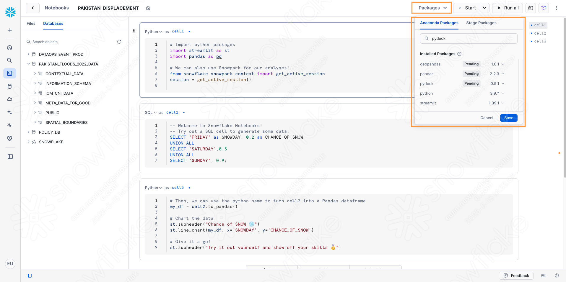The image size is (566, 282).
Task: Open the three-dot more options menu
Action: tap(557, 8)
